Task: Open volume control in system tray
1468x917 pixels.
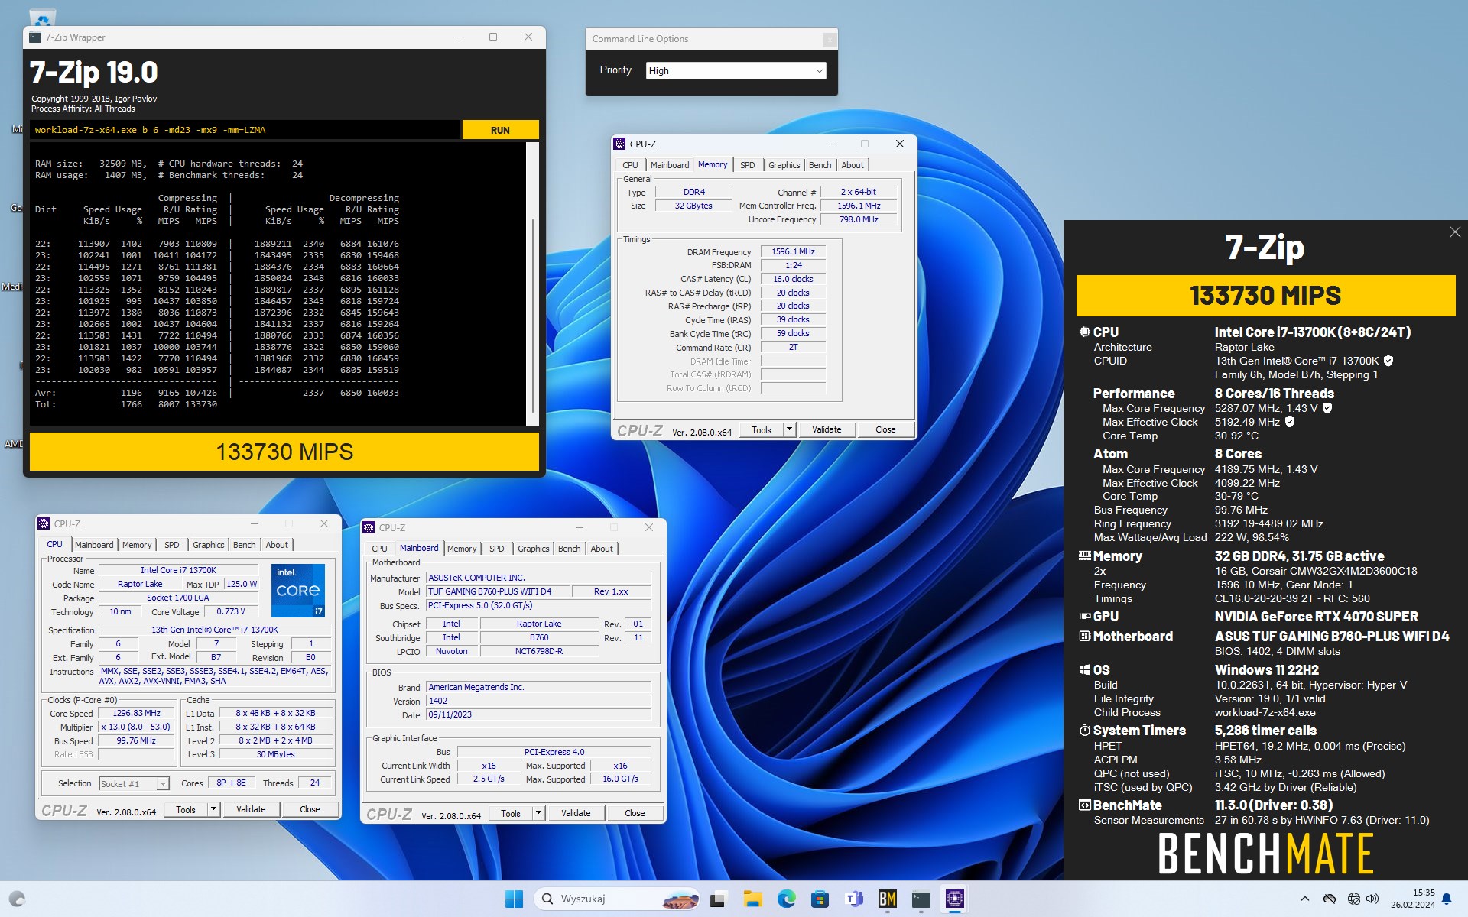Action: pos(1372,899)
